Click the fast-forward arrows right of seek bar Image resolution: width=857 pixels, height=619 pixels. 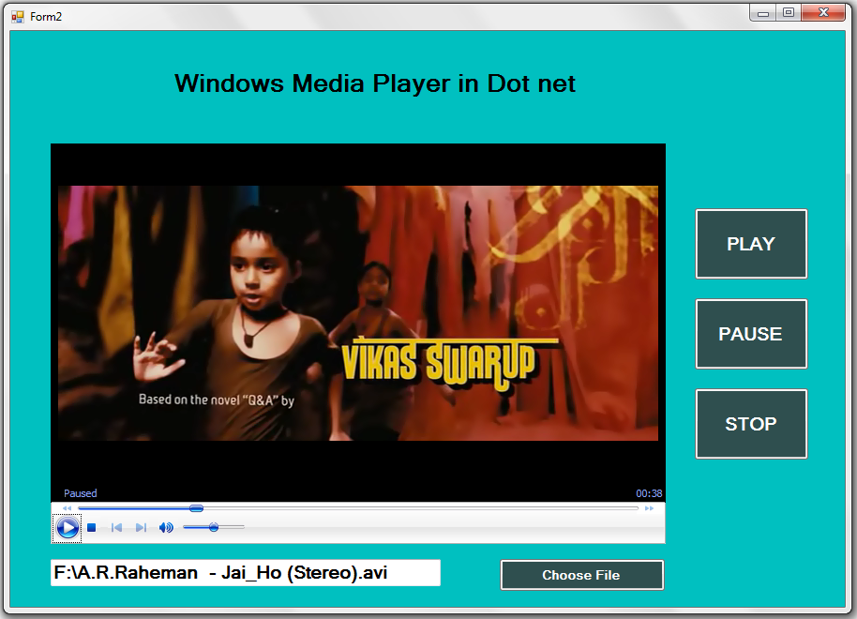647,507
